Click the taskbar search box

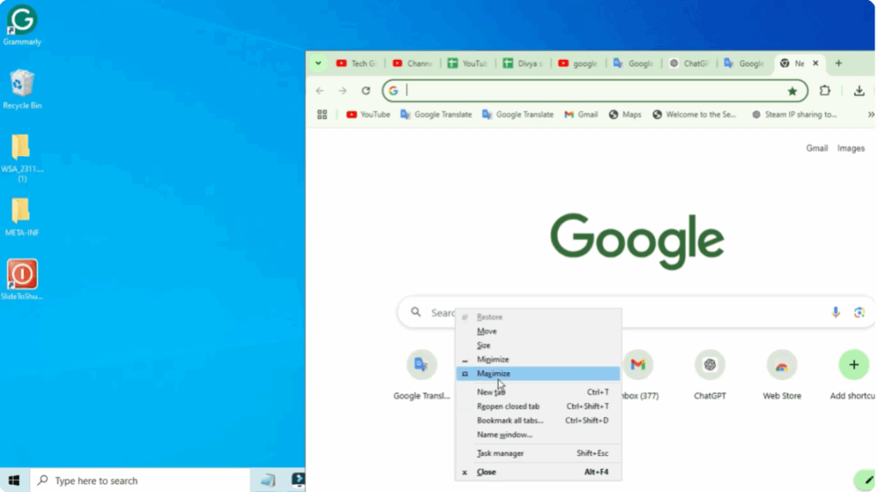coord(140,480)
